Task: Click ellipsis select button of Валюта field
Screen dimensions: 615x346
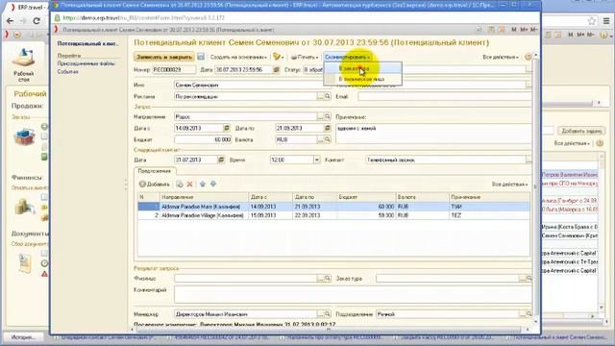Action: click(x=320, y=139)
